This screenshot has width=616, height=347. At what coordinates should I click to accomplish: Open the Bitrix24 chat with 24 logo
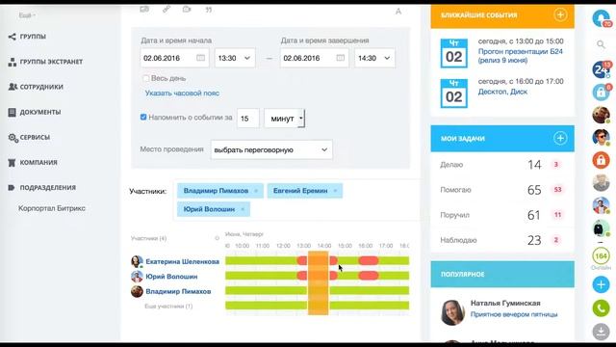tap(601, 69)
